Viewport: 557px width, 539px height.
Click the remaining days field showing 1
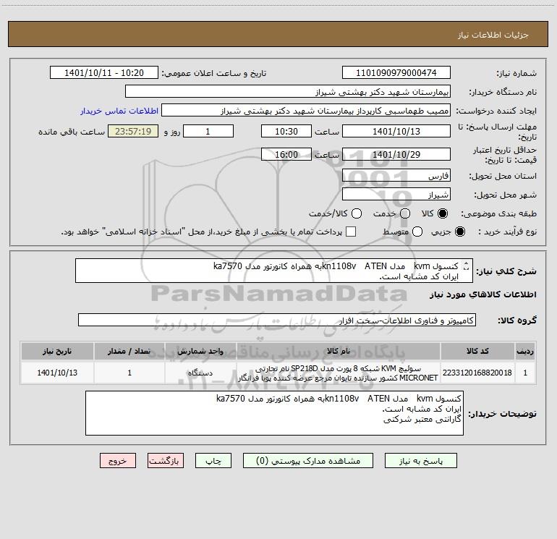[208, 131]
